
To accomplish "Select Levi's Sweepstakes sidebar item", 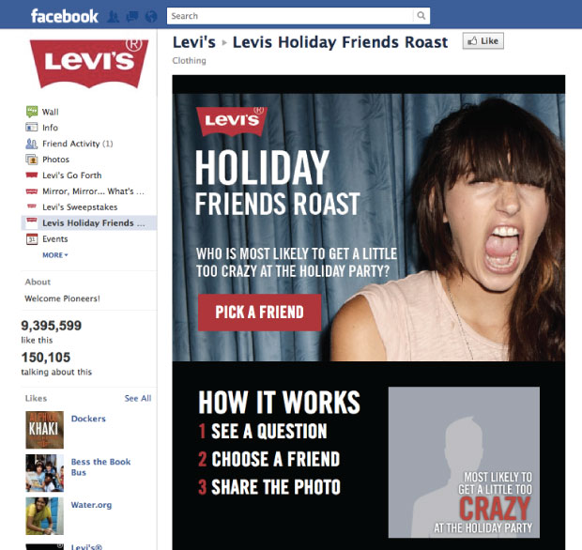I will tap(80, 207).
